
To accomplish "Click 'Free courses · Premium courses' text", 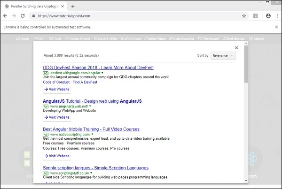I will click(x=69, y=143).
